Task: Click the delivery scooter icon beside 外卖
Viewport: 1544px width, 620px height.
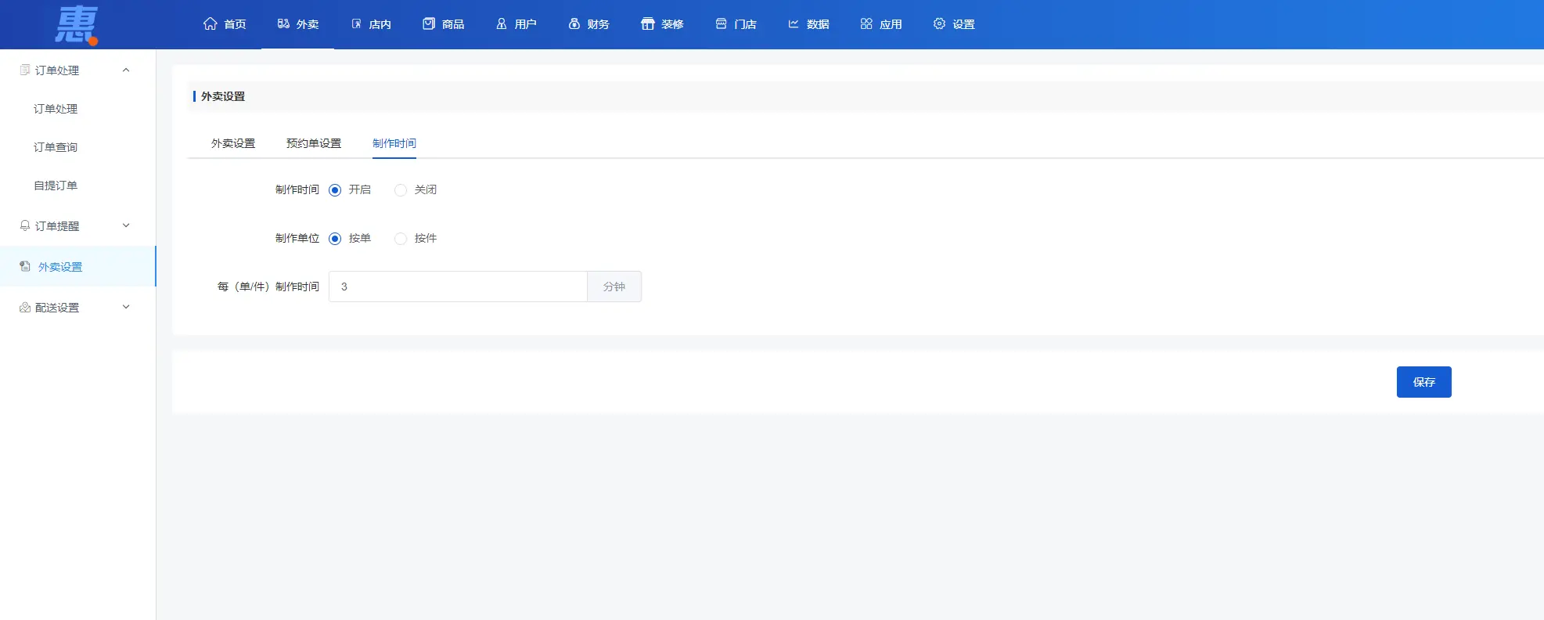Action: coord(283,23)
